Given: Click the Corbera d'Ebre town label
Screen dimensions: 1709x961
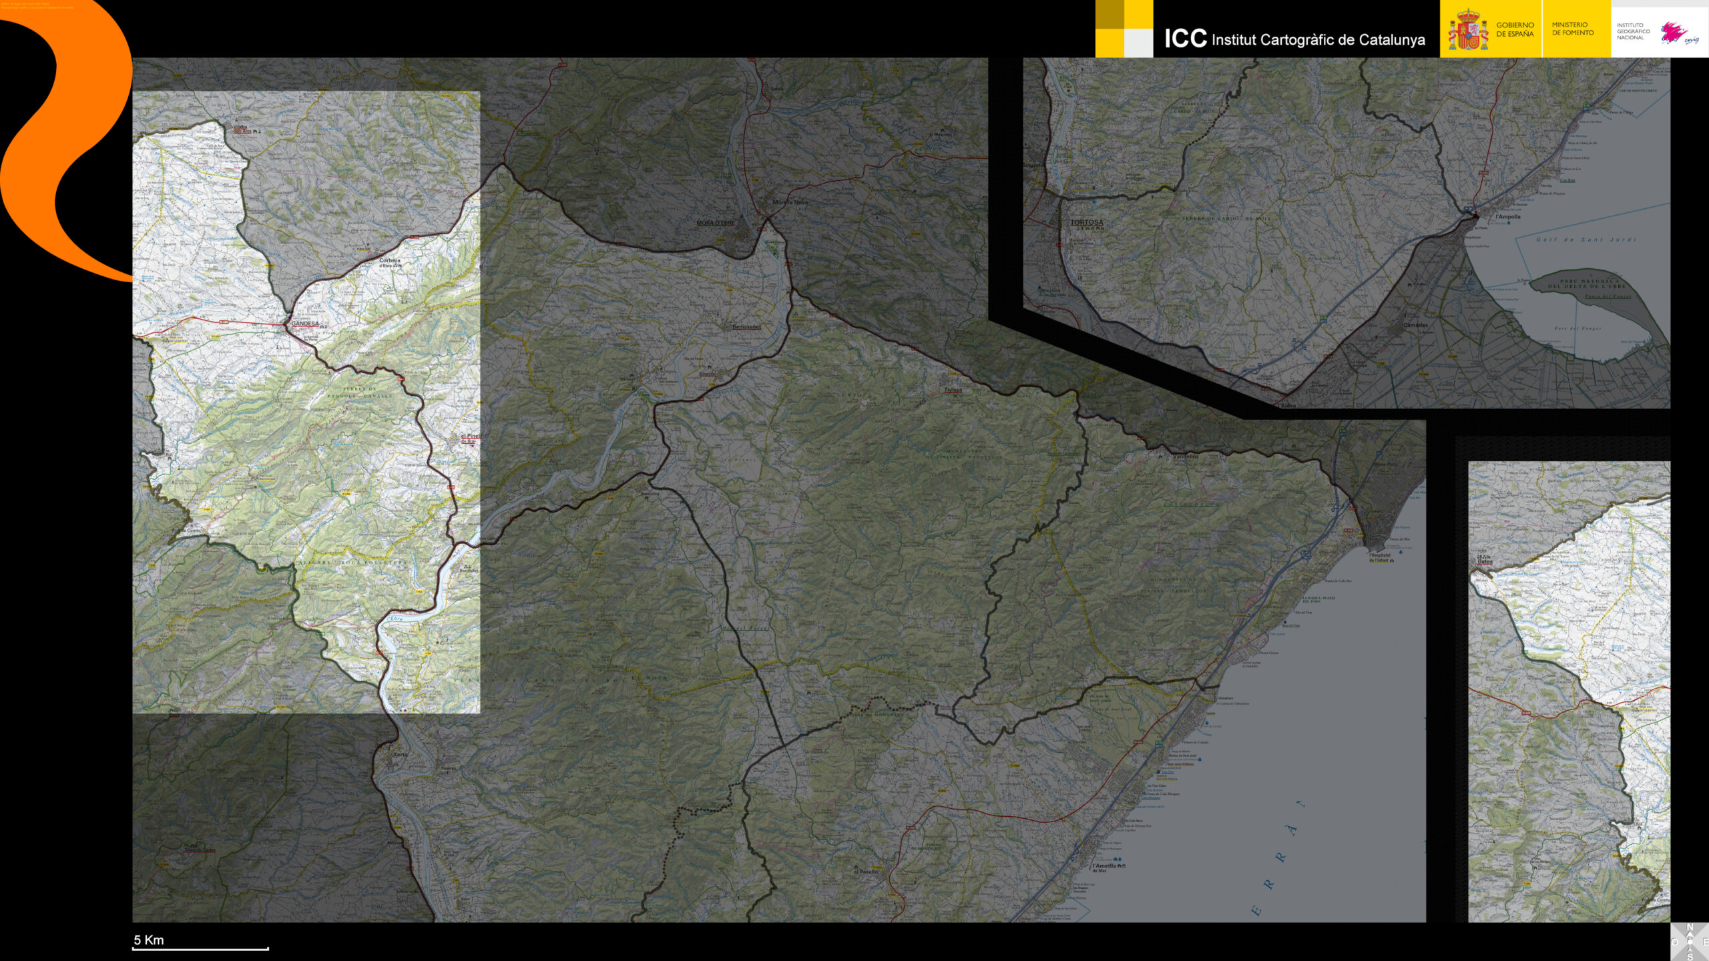Looking at the screenshot, I should pos(389,262).
